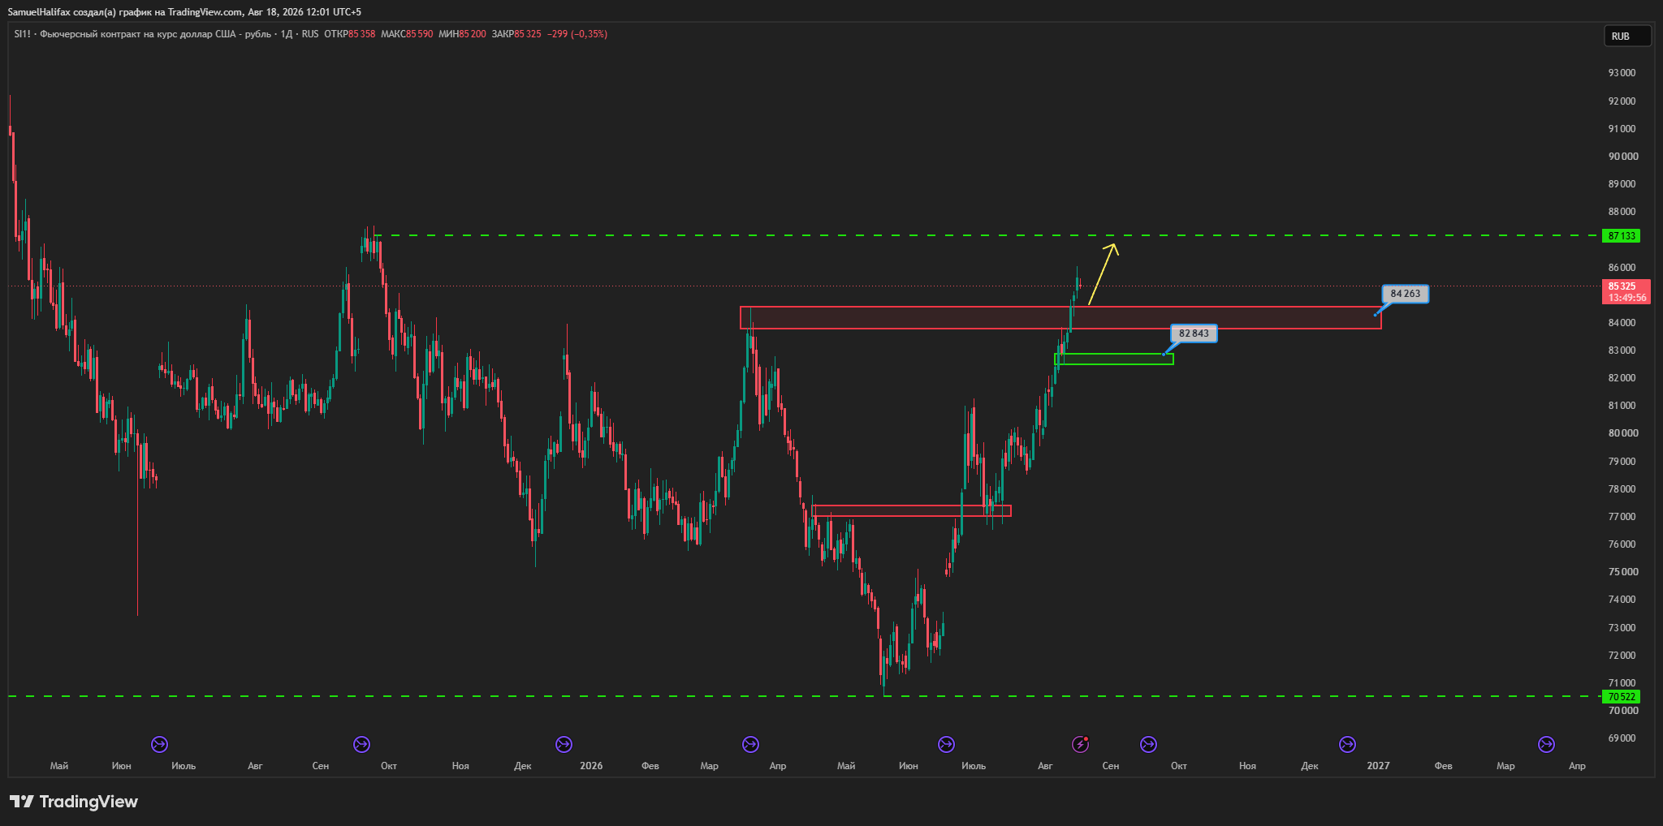Click the last rollover icon near Апр 2027
Image resolution: width=1663 pixels, height=826 pixels.
[1546, 744]
